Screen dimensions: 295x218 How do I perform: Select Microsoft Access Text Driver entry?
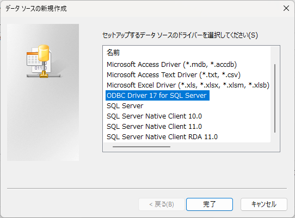pos(174,75)
